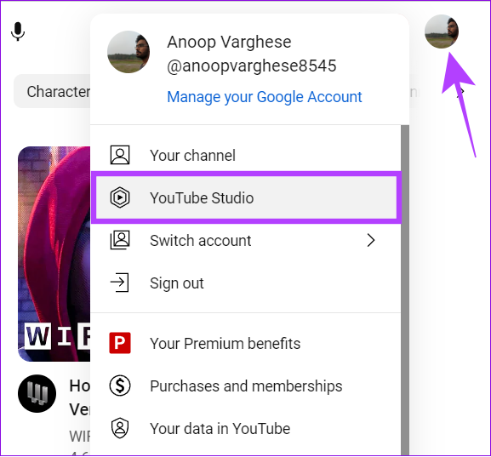Click the @anoopvarghese8545 handle
491x457 pixels.
251,66
